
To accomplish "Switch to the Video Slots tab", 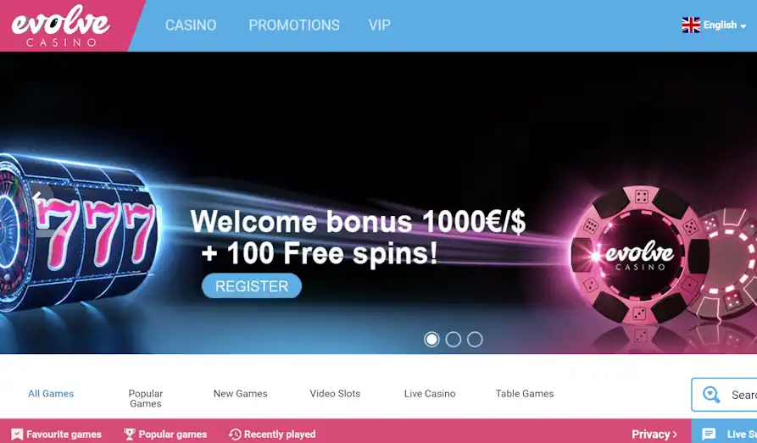I will (x=335, y=394).
